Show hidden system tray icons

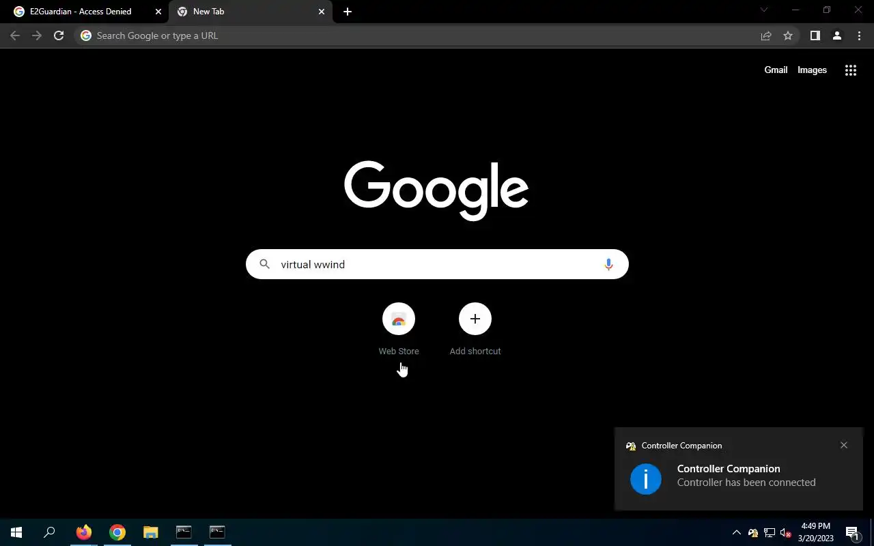click(737, 532)
